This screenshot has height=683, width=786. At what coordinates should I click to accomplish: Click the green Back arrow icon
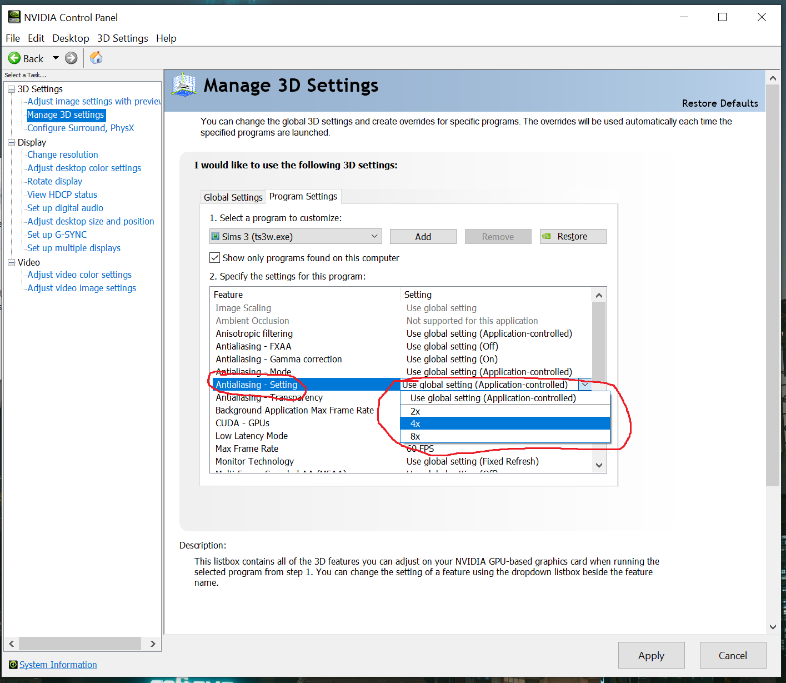tap(14, 58)
